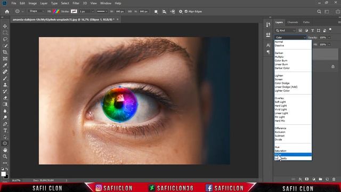Select the Path Selection tool
This screenshot has width=341, height=192.
click(x=5, y=137)
